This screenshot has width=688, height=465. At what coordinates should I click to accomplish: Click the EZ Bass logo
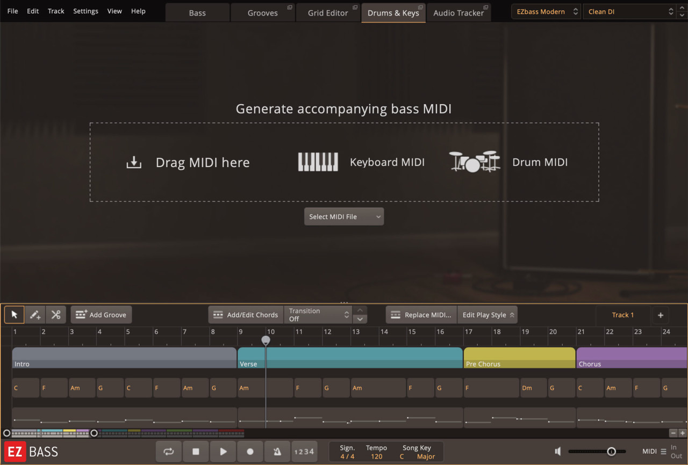click(x=31, y=452)
